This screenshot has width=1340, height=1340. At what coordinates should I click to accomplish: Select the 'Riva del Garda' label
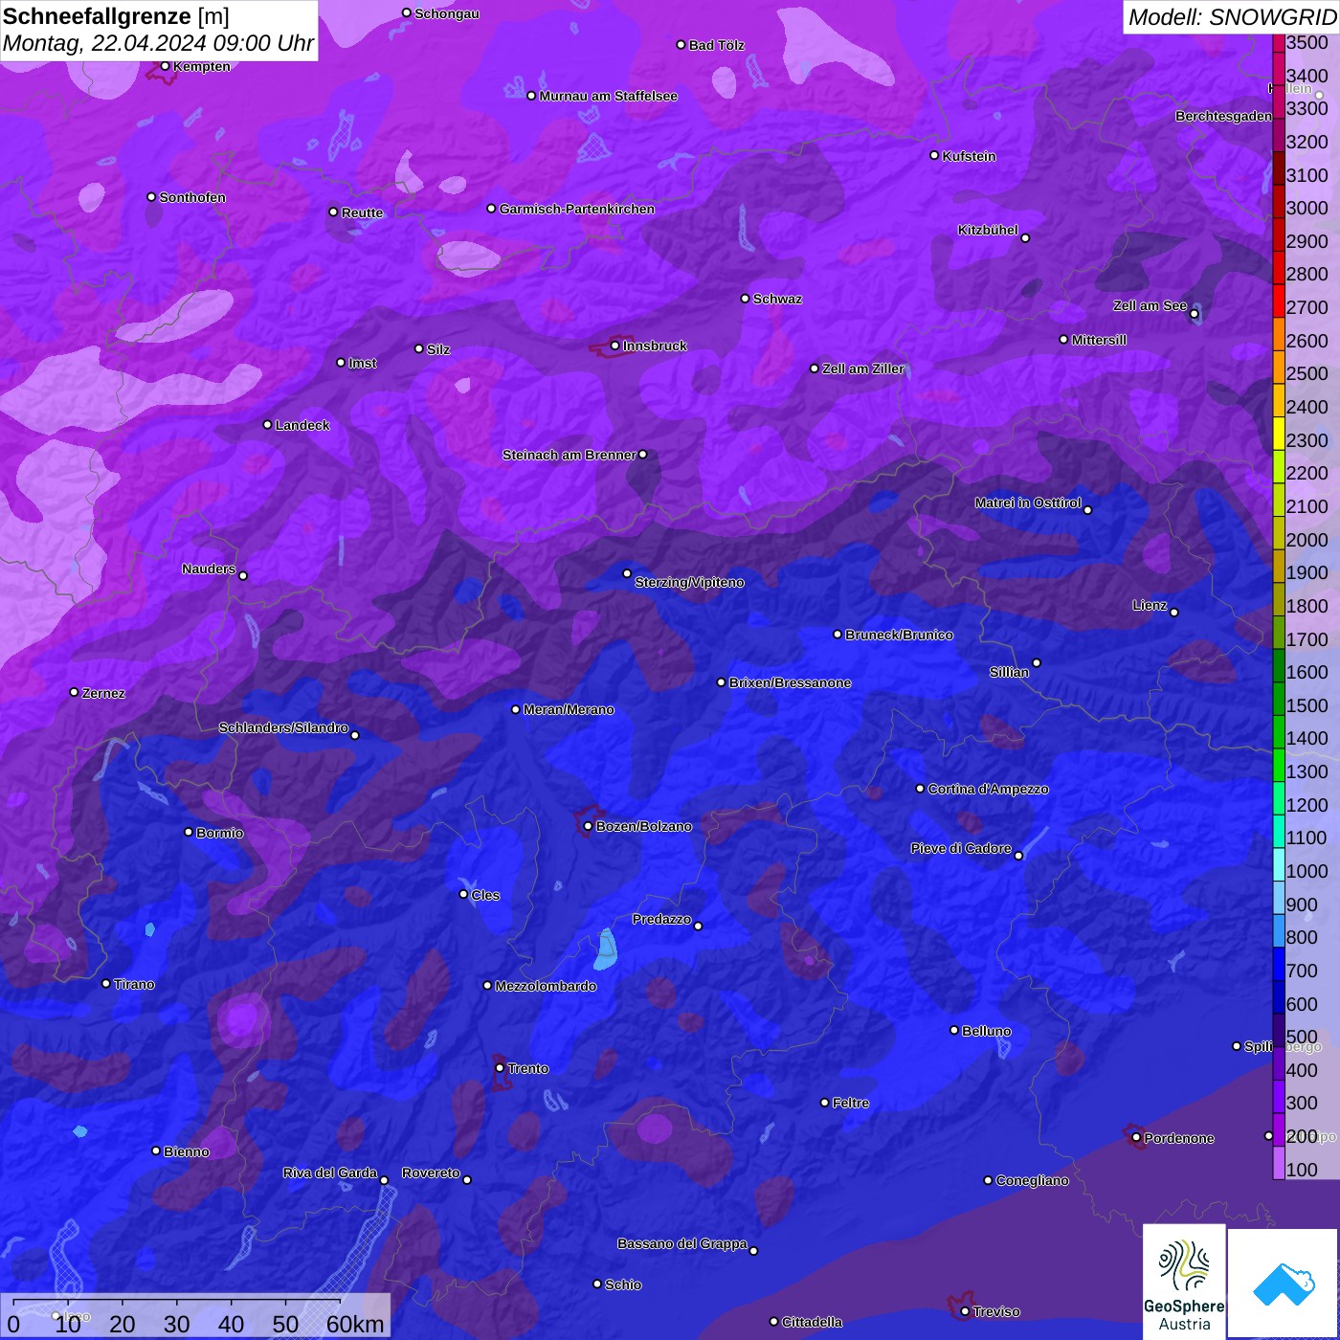click(x=330, y=1172)
